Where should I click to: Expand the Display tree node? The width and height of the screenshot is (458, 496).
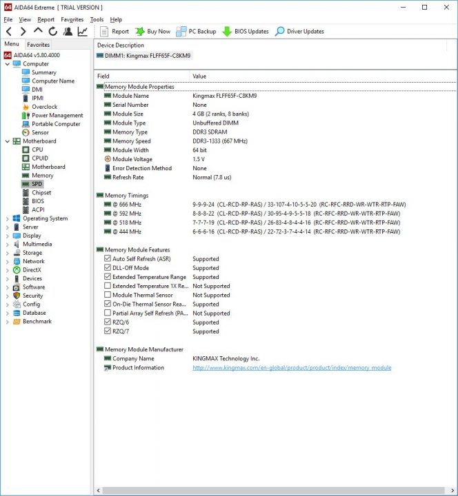pyautogui.click(x=8, y=236)
